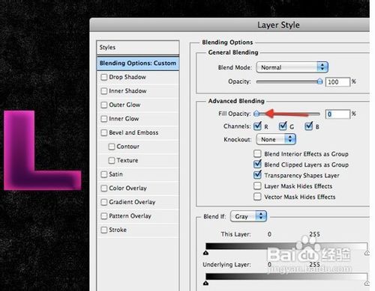The width and height of the screenshot is (375, 291).
Task: Enable the Stroke effect checkbox
Action: 103,230
